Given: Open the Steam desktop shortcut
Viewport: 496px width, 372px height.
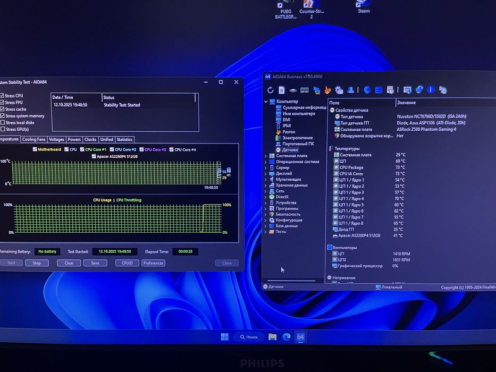Looking at the screenshot, I should 364,7.
